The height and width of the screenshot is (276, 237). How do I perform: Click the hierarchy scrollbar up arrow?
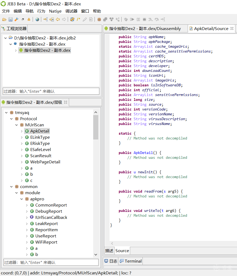tap(96, 112)
